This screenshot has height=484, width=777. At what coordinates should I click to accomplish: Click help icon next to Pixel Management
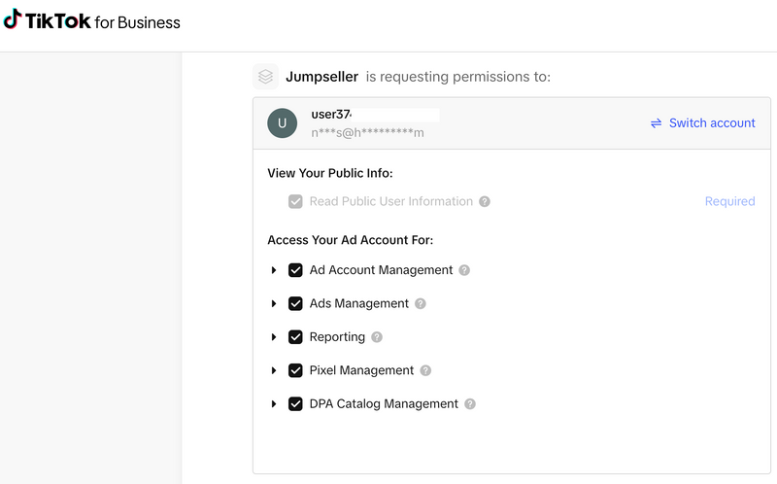click(x=425, y=370)
